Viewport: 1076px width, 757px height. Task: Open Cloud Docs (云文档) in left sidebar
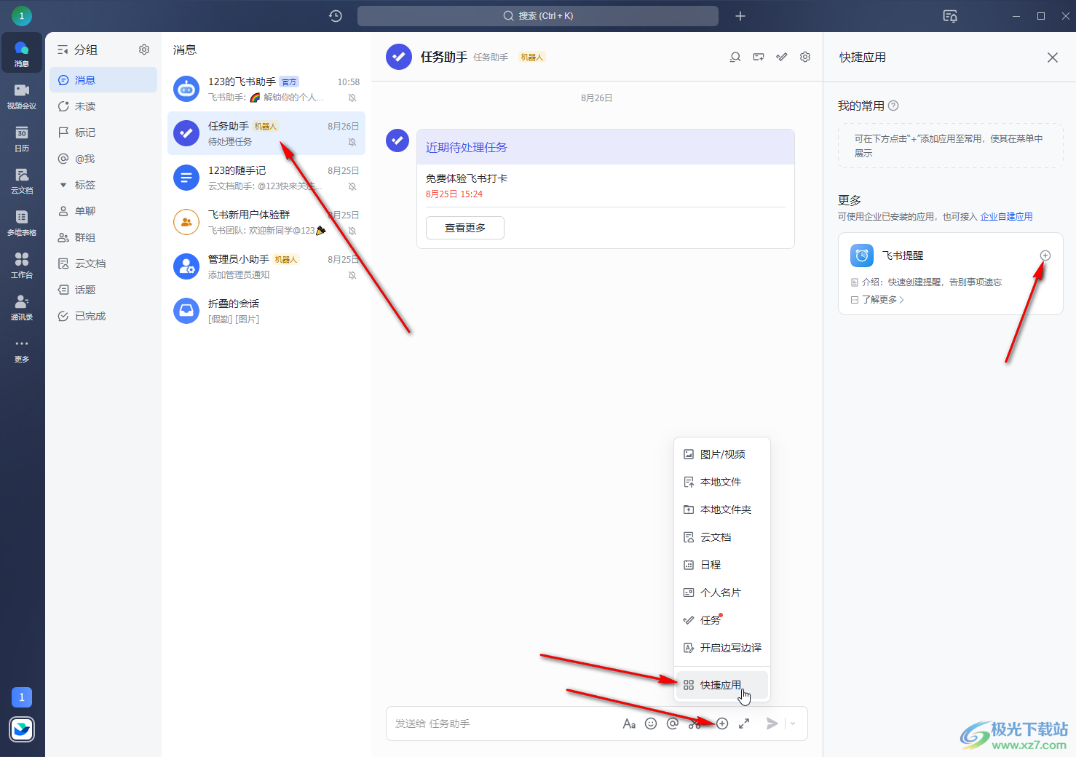22,180
